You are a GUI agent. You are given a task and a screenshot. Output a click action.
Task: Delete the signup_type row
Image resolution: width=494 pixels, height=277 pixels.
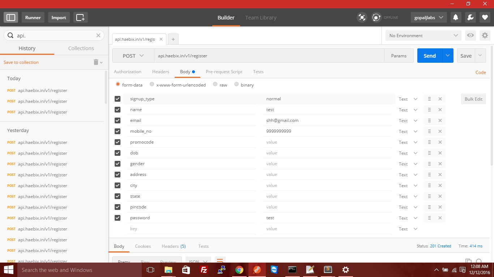[440, 99]
